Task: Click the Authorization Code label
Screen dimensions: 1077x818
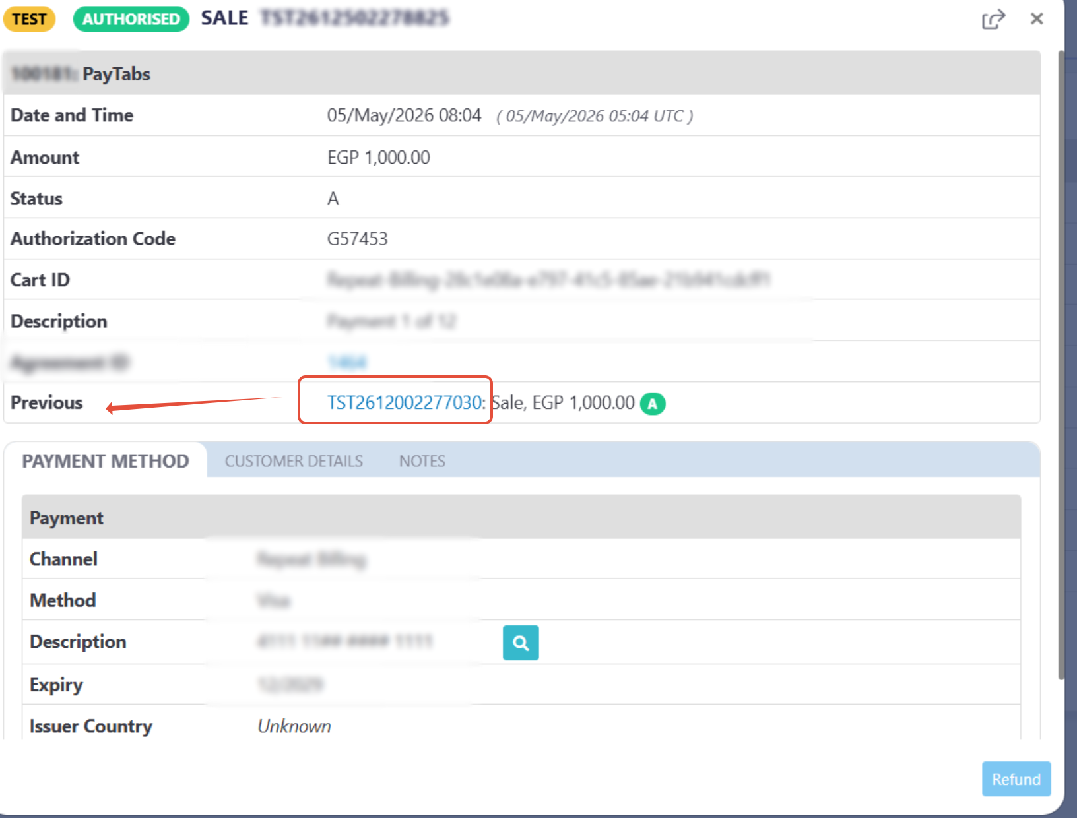Action: [93, 239]
